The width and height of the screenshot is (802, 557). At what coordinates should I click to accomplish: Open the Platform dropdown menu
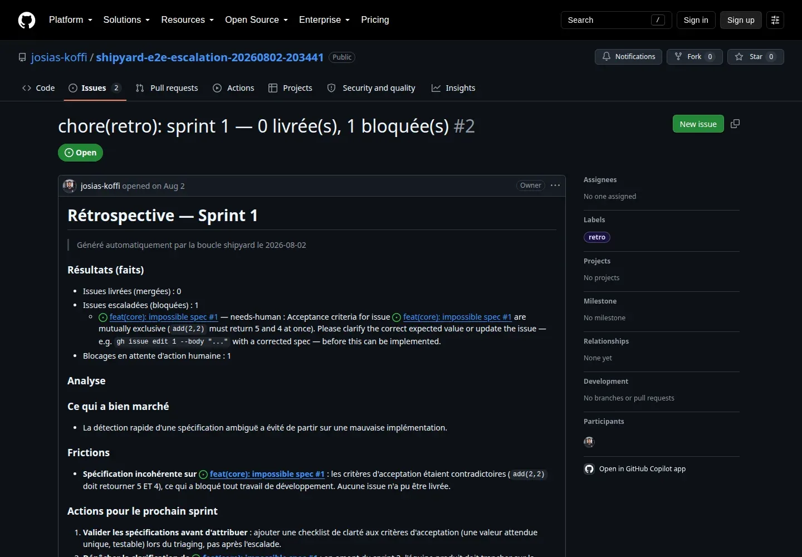(71, 20)
